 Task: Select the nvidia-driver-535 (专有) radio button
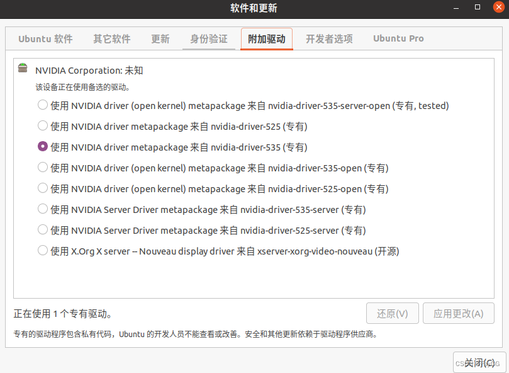(x=43, y=147)
